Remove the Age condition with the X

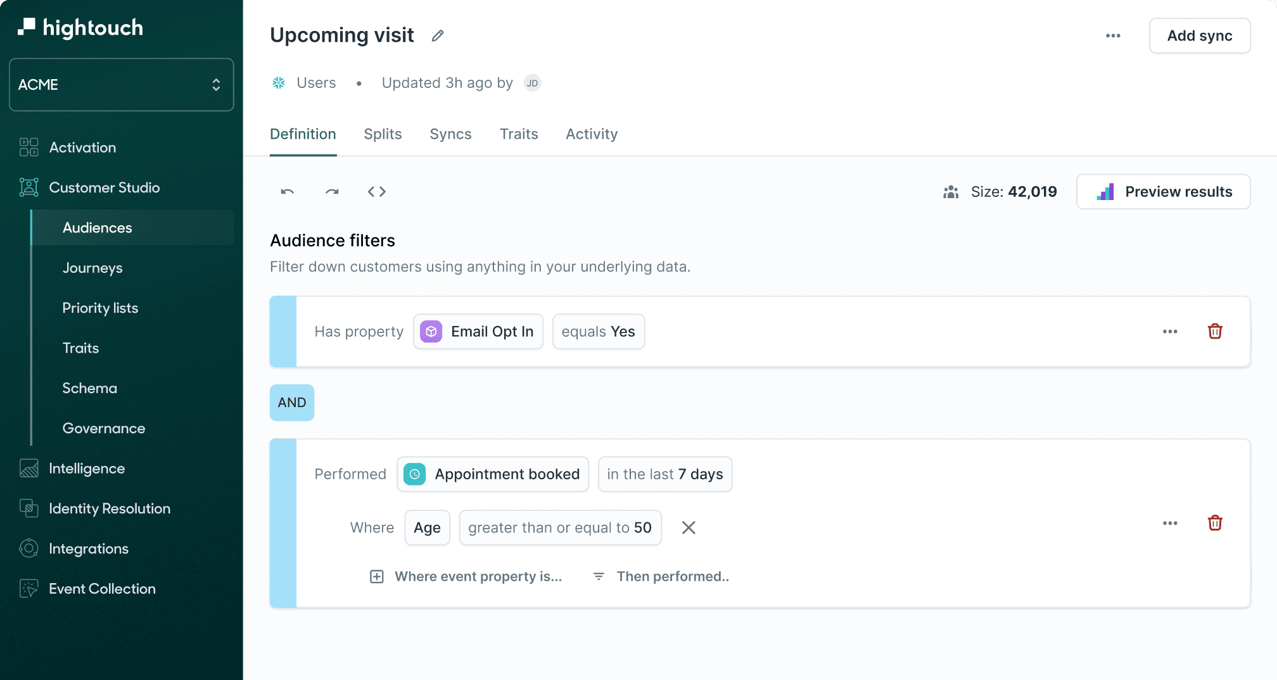click(x=689, y=527)
